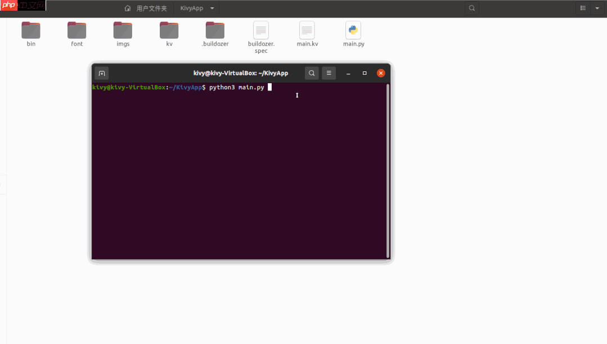This screenshot has height=344, width=607.
Task: Open the view options dropdown at top right
Action: [597, 8]
